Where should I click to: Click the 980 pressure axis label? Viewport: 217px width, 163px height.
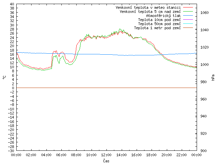[x=203, y=82]
